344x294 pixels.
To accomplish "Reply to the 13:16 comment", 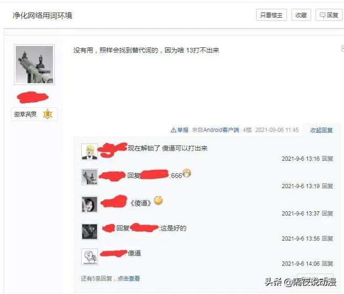I will [x=327, y=159].
